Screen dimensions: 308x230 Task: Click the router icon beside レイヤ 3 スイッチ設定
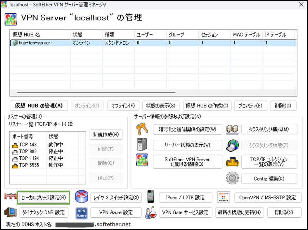coord(81,196)
